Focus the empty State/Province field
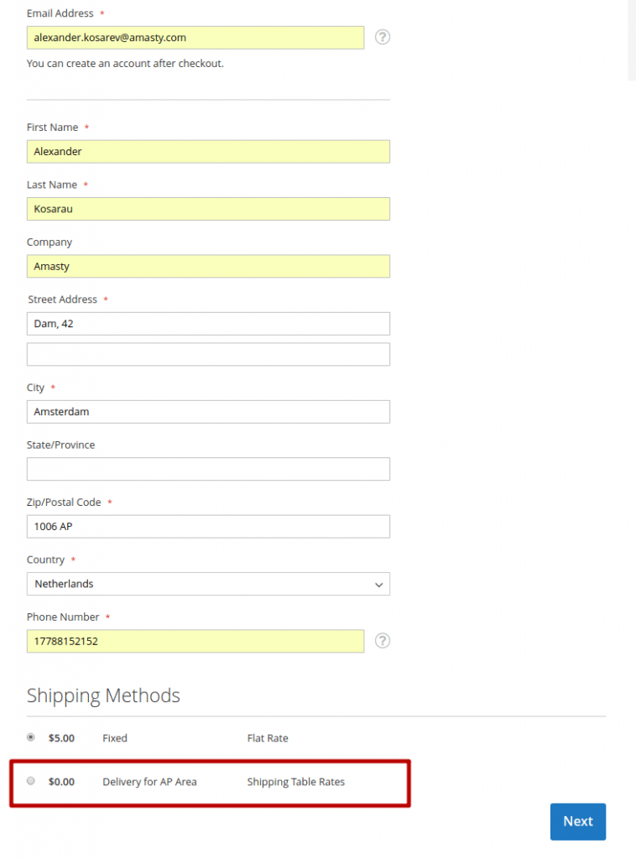636x859 pixels. coord(208,469)
